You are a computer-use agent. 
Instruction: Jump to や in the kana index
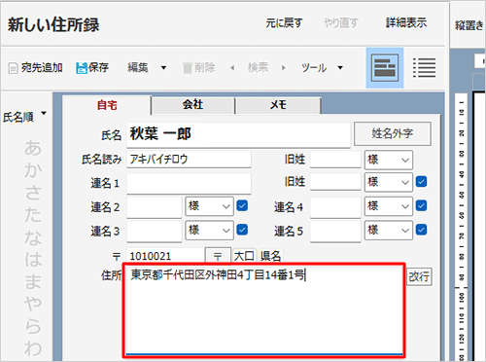click(x=33, y=304)
